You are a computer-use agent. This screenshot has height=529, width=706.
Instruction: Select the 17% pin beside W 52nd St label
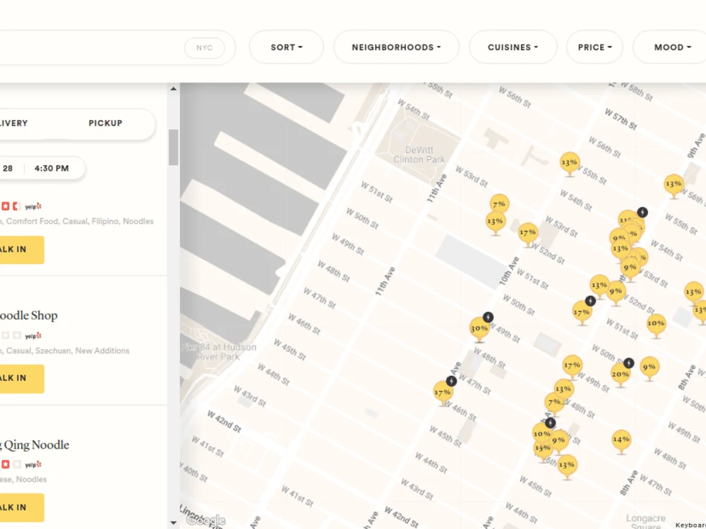(527, 234)
